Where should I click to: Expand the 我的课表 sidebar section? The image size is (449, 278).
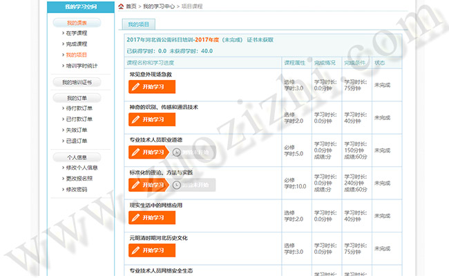click(x=76, y=23)
